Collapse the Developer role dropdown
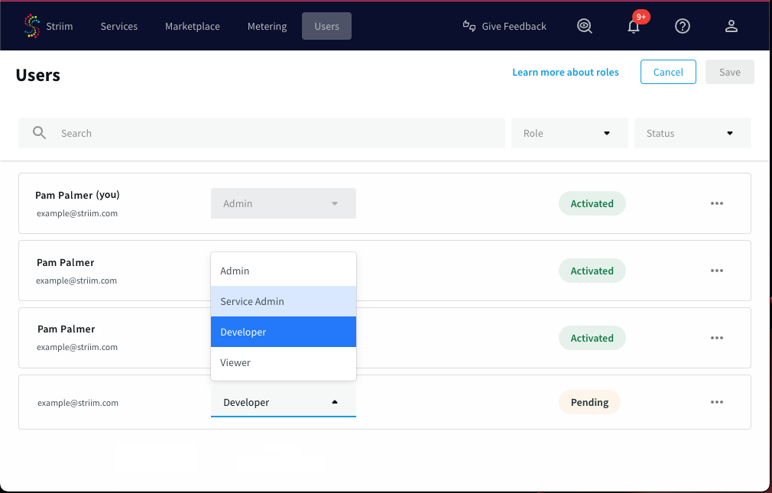 point(284,402)
